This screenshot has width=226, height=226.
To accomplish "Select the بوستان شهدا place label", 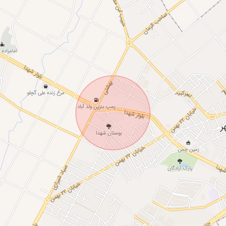I will pyautogui.click(x=109, y=133).
